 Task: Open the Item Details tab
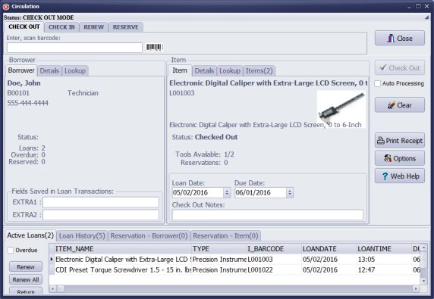coord(204,71)
